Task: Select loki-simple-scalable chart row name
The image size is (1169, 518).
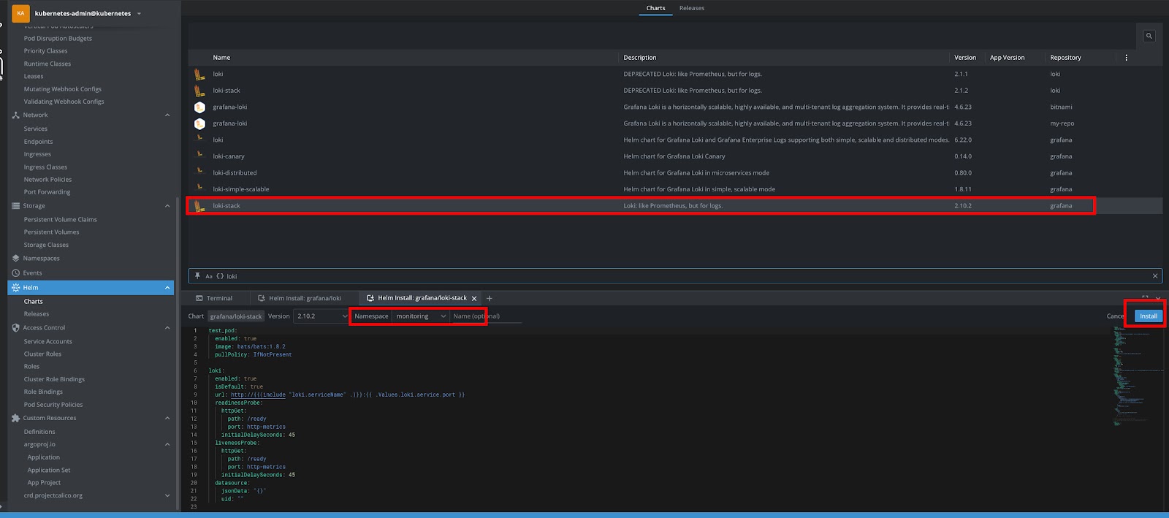Action: pos(241,189)
